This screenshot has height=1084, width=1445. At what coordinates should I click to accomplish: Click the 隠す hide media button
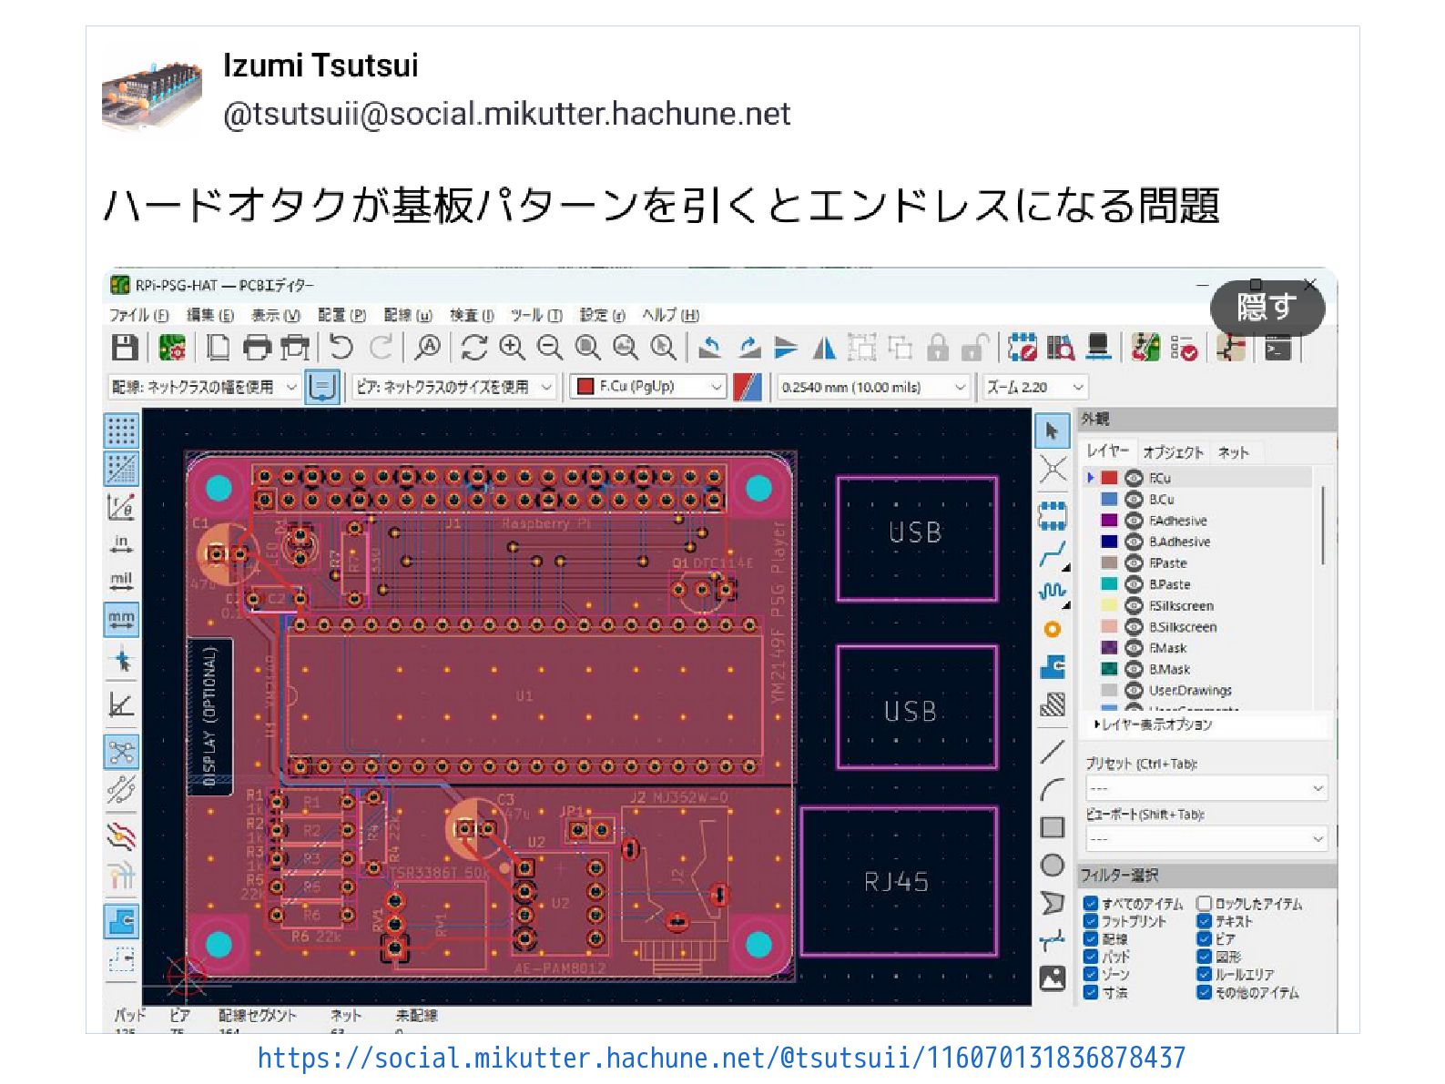1267,308
